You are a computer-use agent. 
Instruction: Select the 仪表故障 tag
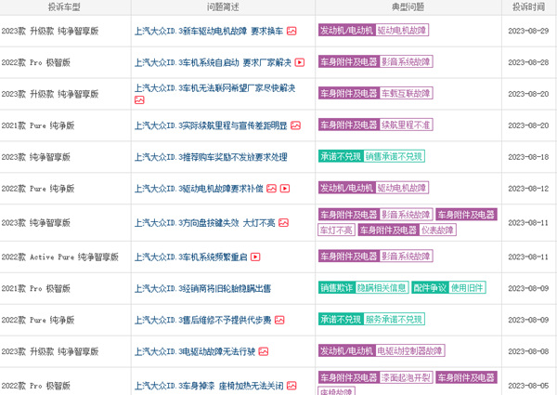(437, 230)
